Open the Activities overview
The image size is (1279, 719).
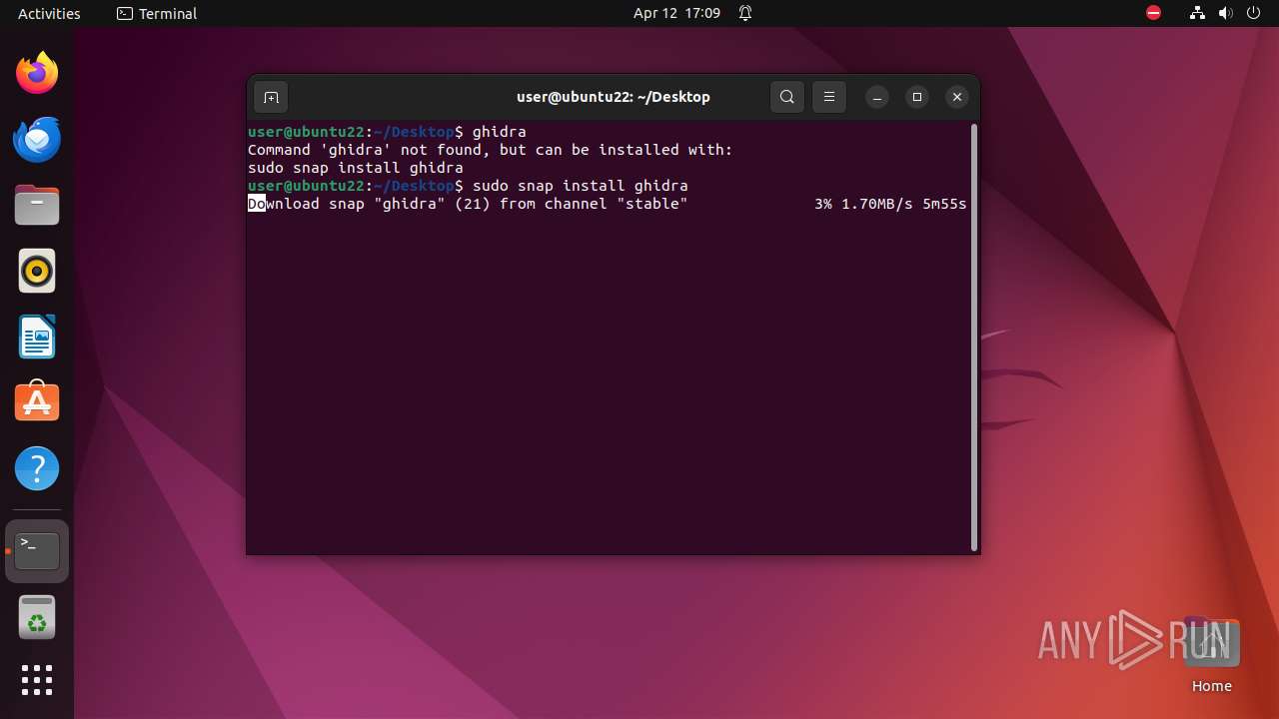[x=49, y=13]
